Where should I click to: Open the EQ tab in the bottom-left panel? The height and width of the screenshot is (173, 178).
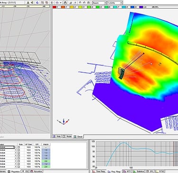pos(25,171)
